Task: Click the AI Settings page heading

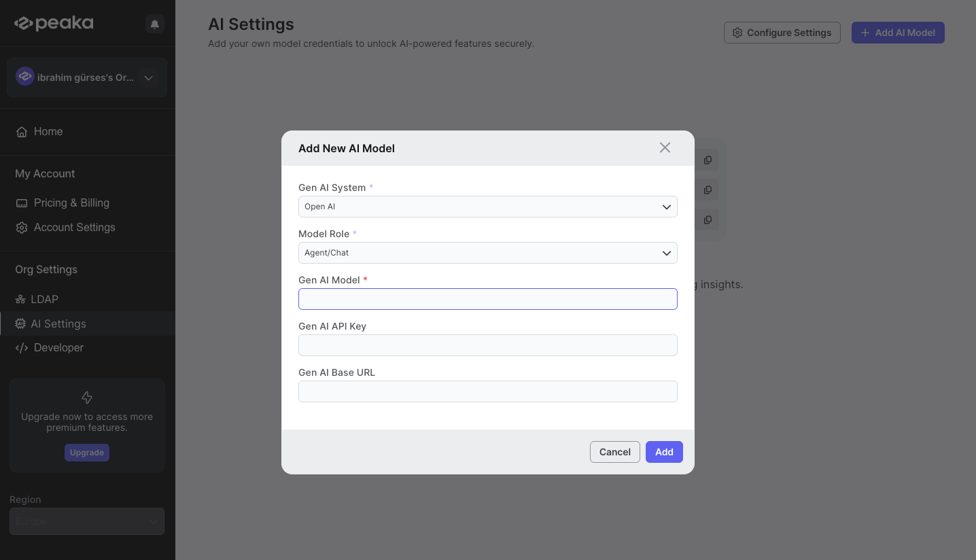Action: pyautogui.click(x=251, y=24)
